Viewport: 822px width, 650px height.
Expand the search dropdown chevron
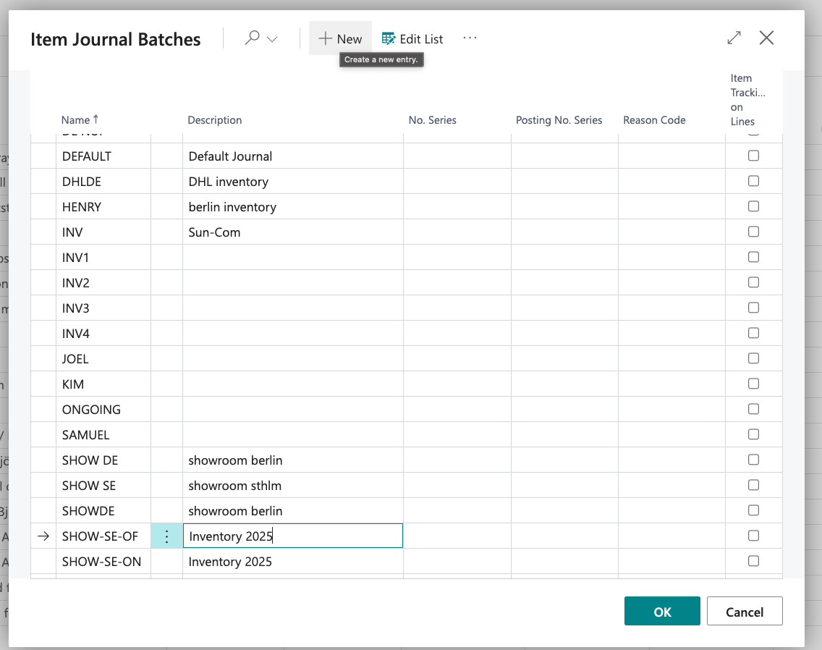272,39
